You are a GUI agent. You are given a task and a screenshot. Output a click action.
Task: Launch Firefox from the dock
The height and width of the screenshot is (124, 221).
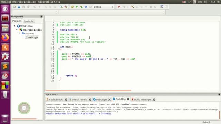(x=5, y=38)
